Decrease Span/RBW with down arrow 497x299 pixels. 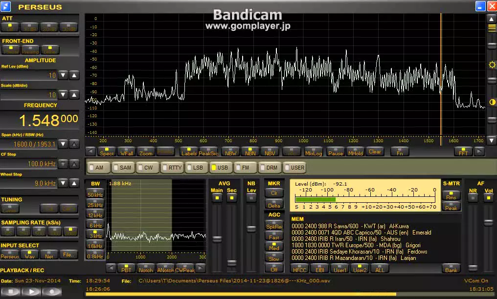63,144
